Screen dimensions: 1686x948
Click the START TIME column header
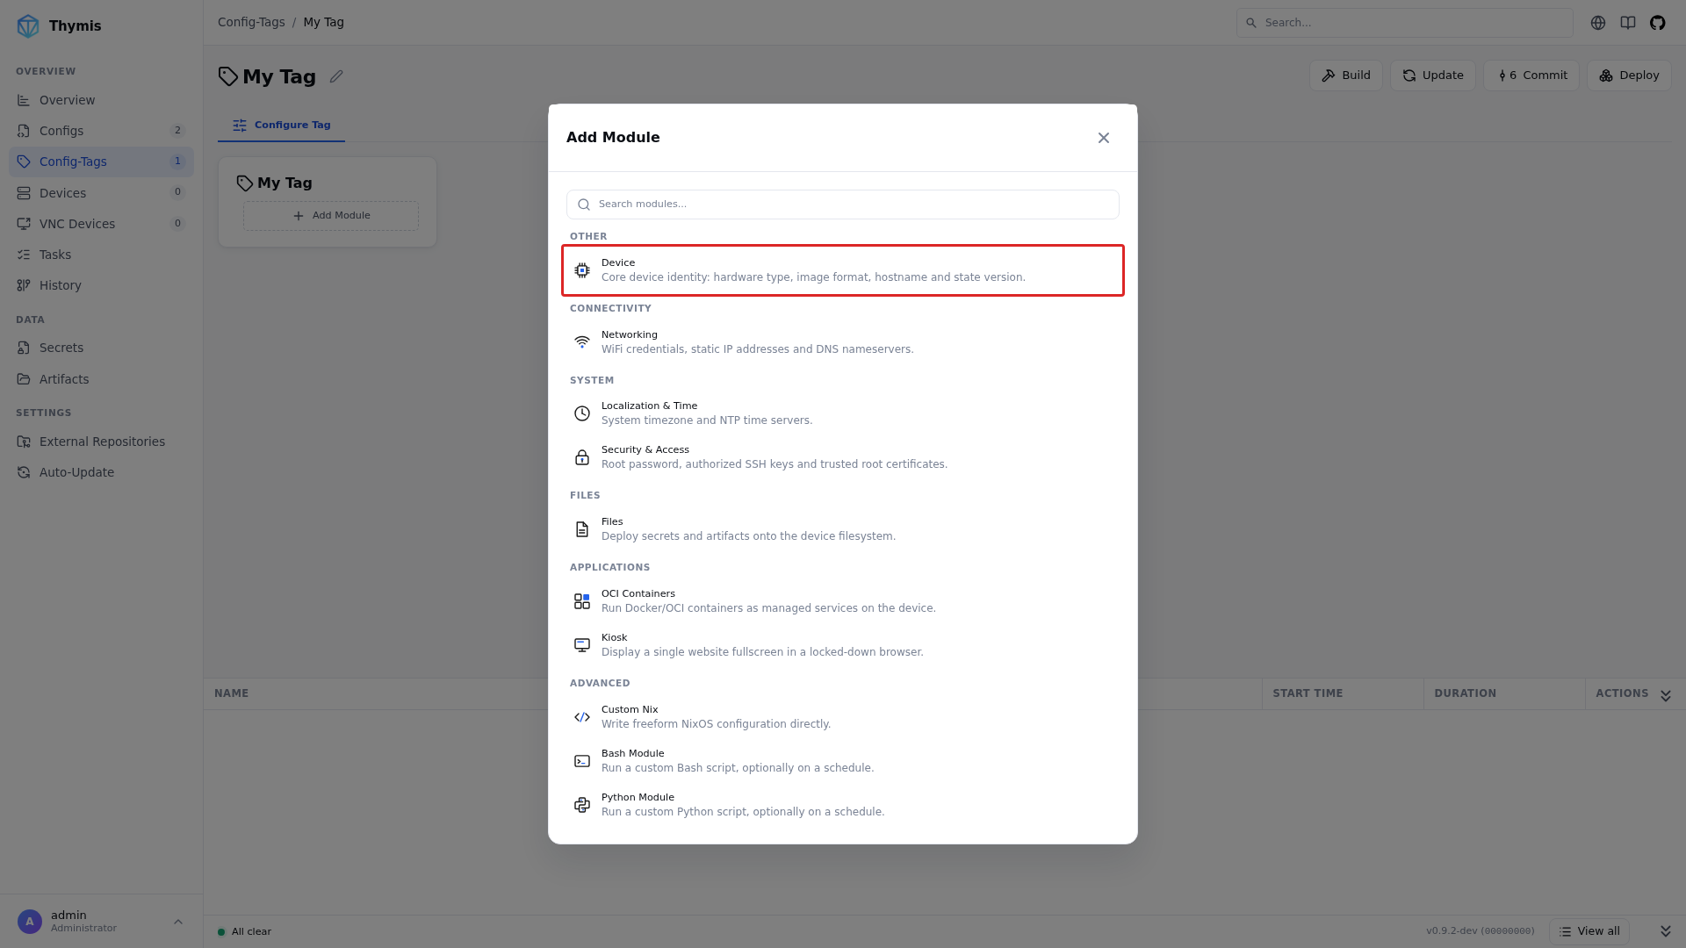click(x=1308, y=693)
